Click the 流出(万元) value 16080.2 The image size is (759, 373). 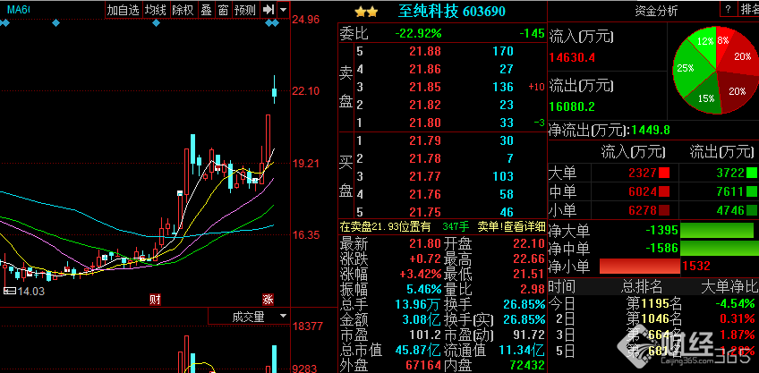(x=572, y=106)
